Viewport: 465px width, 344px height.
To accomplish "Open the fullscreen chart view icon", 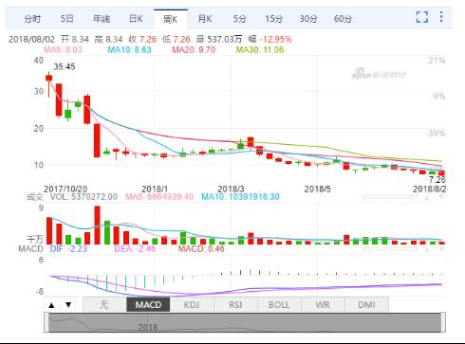I will tap(422, 17).
